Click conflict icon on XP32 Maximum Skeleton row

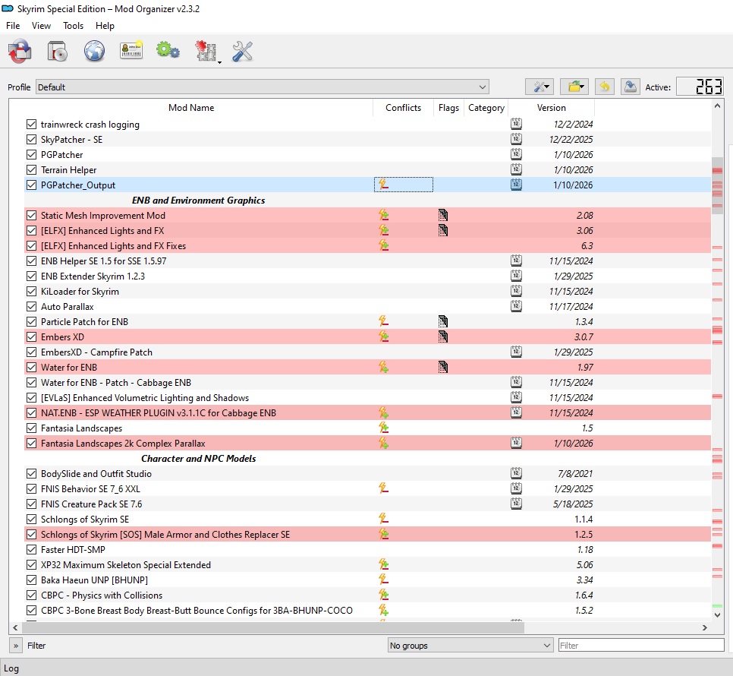pos(383,564)
